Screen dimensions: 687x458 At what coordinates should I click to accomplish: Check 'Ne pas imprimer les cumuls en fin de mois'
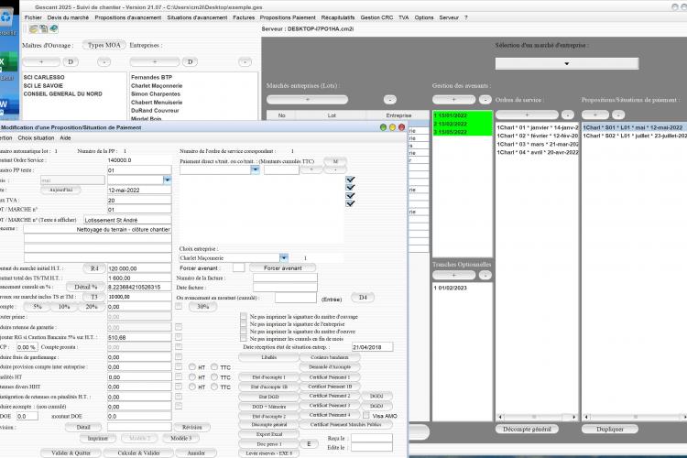(x=244, y=339)
